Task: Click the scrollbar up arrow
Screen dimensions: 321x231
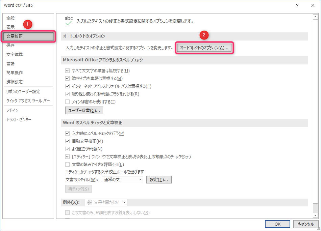Action: click(315, 17)
